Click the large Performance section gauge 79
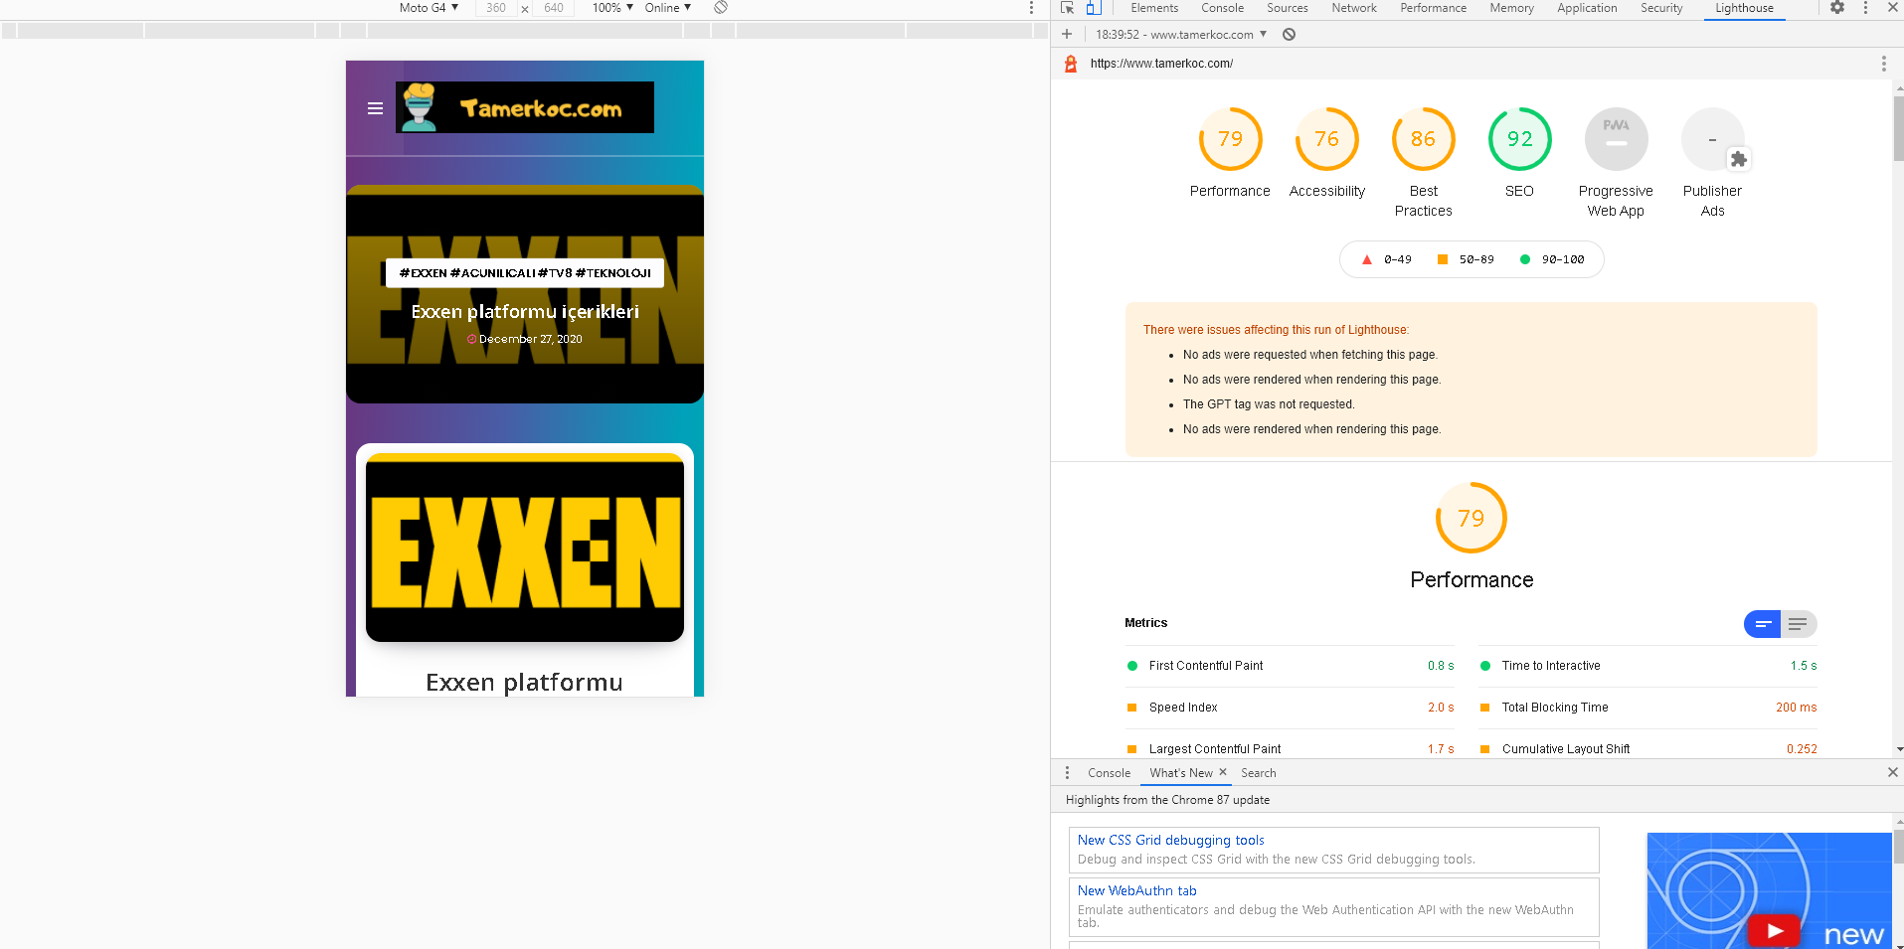 [x=1471, y=518]
